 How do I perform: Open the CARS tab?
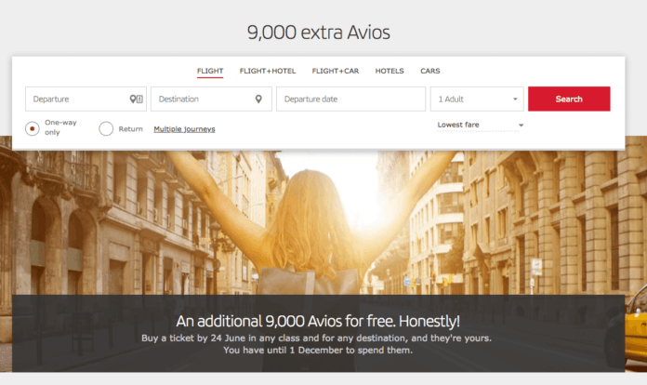(430, 71)
